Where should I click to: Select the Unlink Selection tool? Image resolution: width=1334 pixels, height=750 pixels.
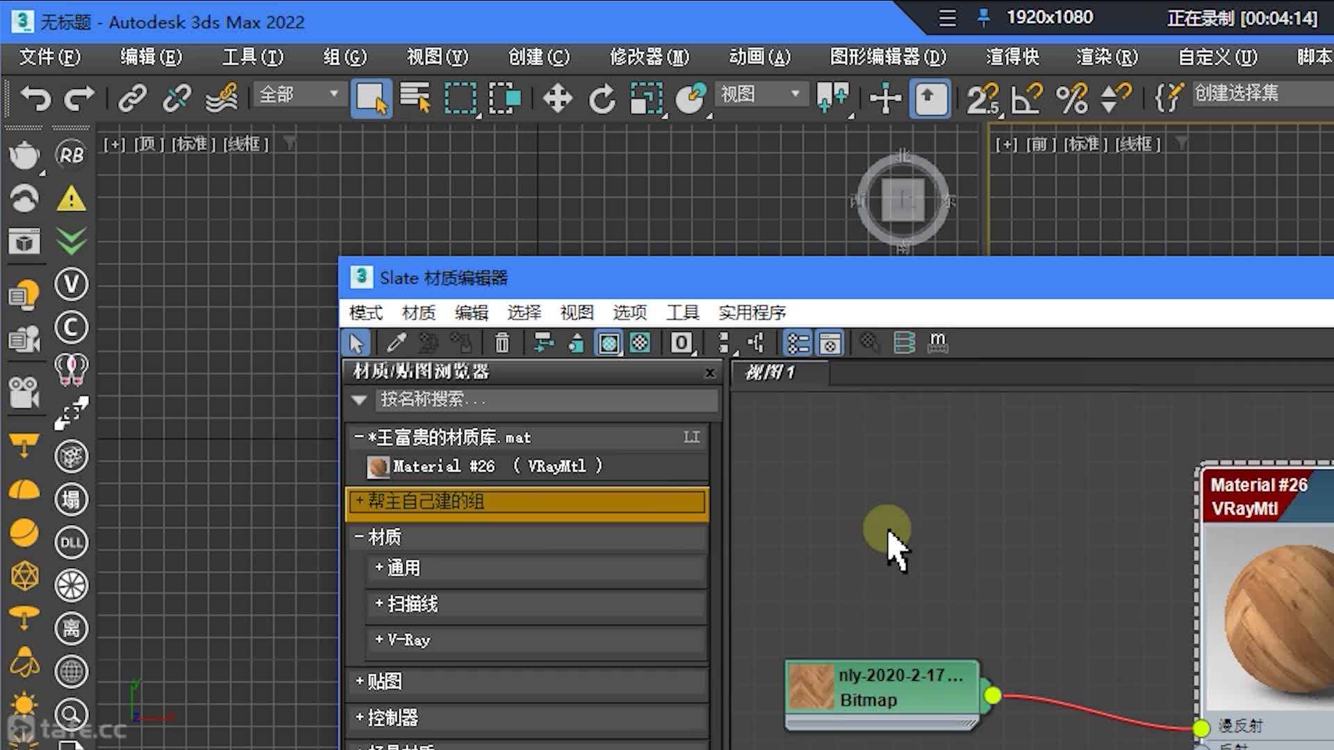(176, 98)
